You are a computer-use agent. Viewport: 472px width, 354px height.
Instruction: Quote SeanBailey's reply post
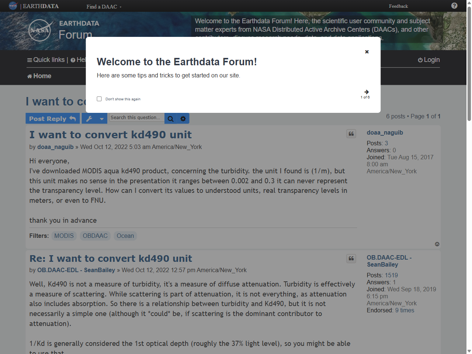click(351, 258)
